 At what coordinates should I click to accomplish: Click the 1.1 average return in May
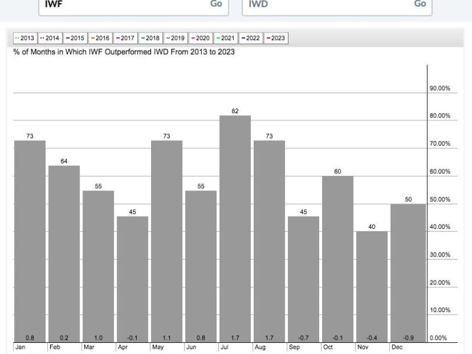pyautogui.click(x=167, y=337)
